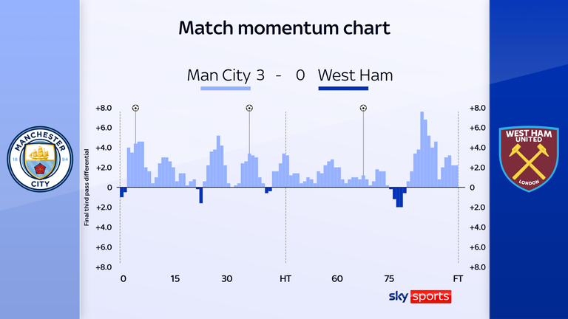Click the Man City team name

click(x=219, y=75)
